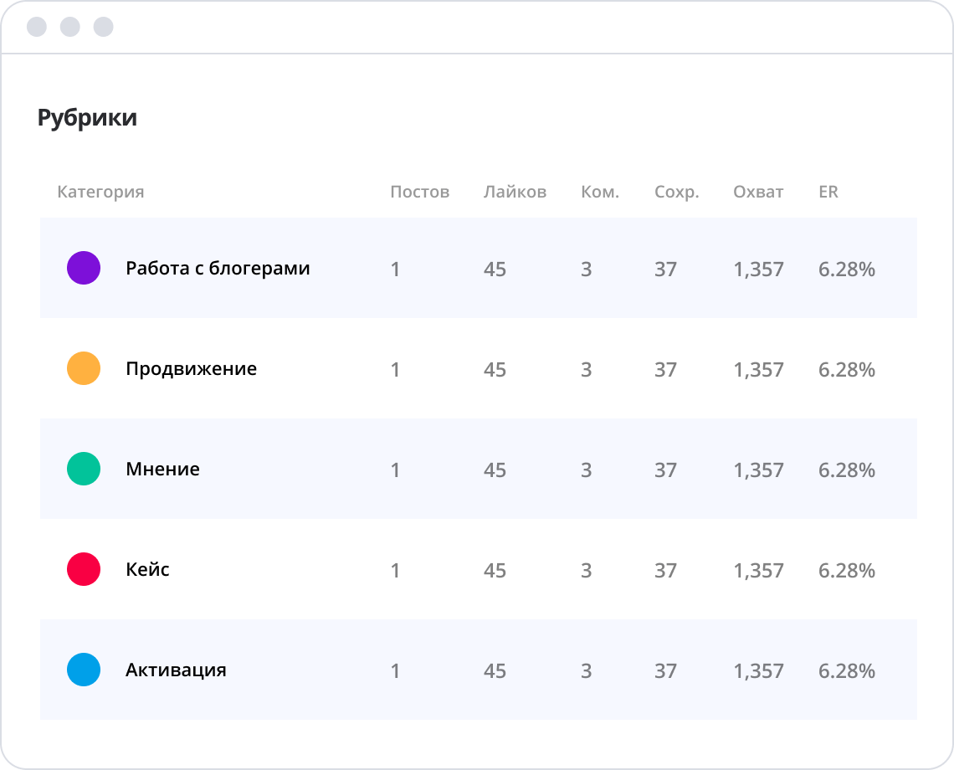
Task: Sort by the Ком. column header
Action: point(600,192)
